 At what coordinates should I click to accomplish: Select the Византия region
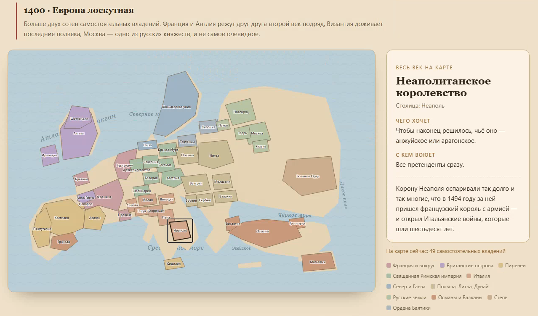click(x=233, y=224)
